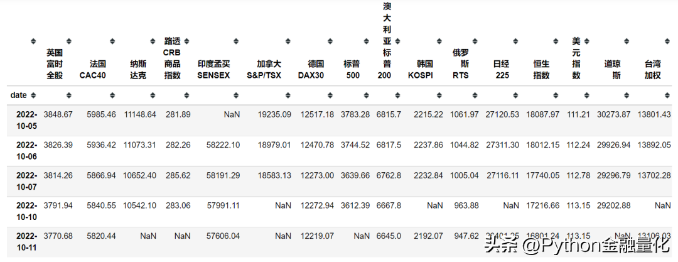Screen dimensions: 678x262
Task: Click cell value 5936.42
Action: [100, 145]
